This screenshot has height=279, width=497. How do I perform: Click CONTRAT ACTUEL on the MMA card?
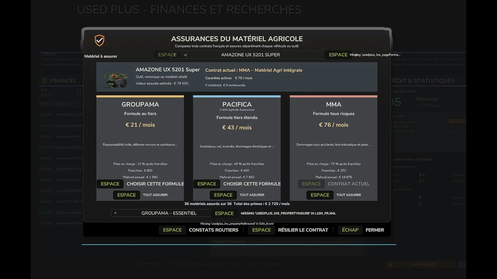[349, 184]
